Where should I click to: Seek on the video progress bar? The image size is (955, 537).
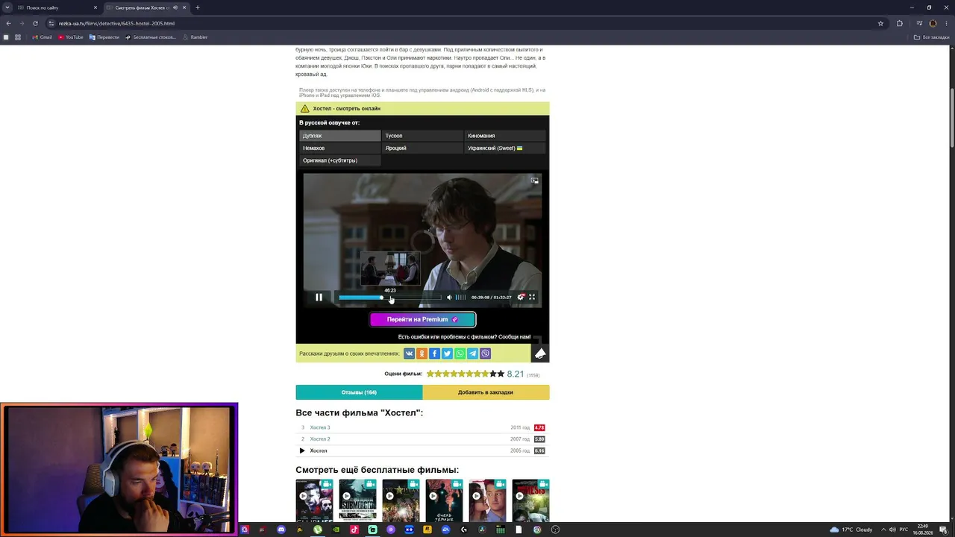389,298
